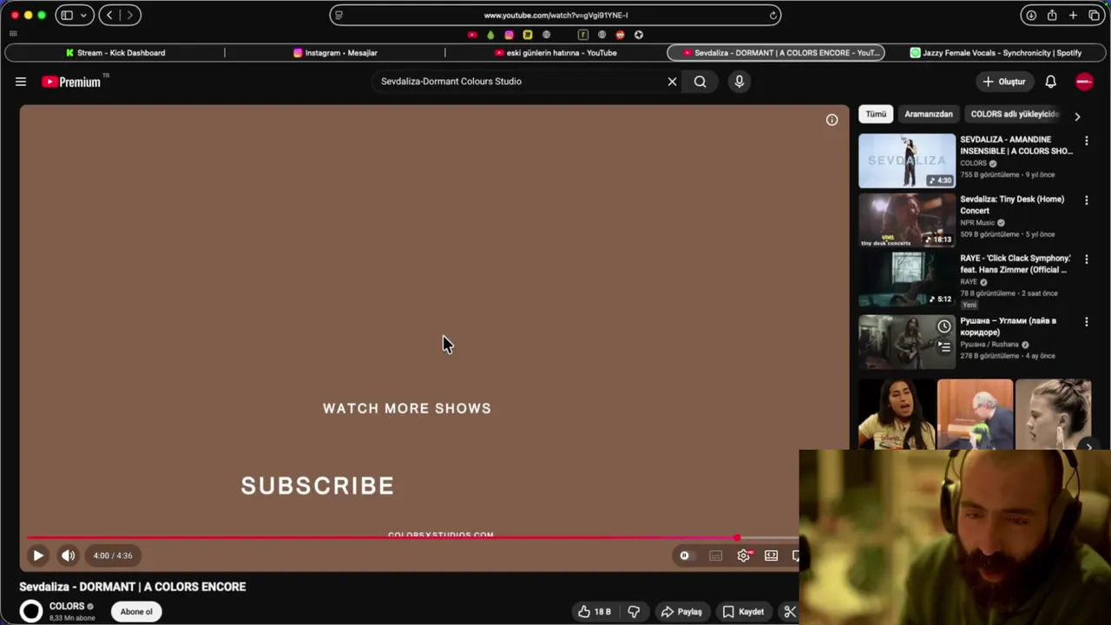
Task: Select the Aramanızdan filter chip
Action: (929, 114)
